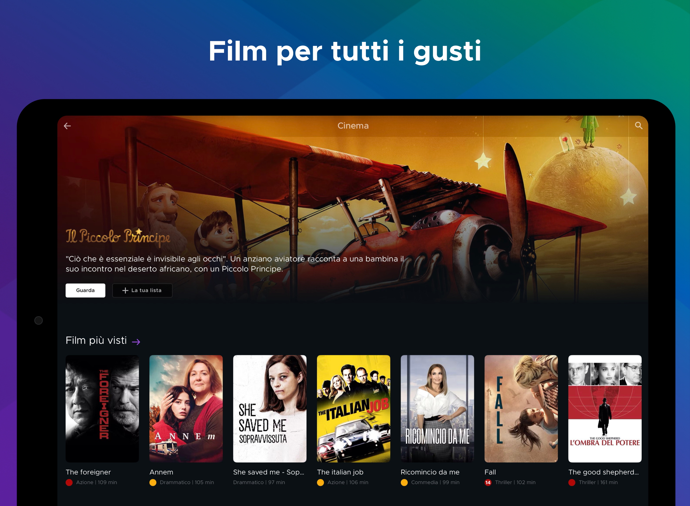This screenshot has width=690, height=506.
Task: Click red rating dot under The foreigner
Action: coord(69,483)
